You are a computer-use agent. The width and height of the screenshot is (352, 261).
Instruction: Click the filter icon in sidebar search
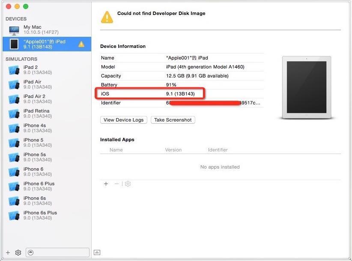pos(31,253)
